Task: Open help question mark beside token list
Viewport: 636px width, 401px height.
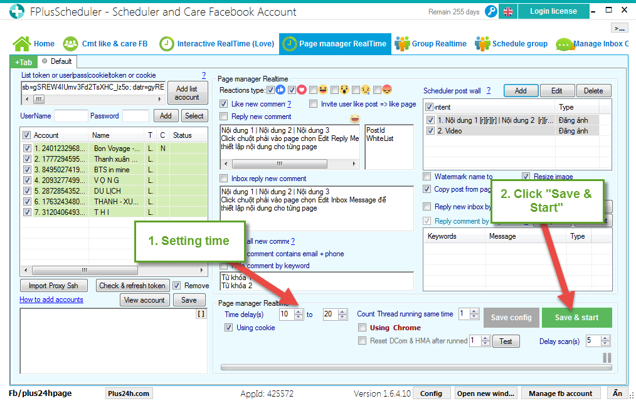Action: [x=204, y=75]
